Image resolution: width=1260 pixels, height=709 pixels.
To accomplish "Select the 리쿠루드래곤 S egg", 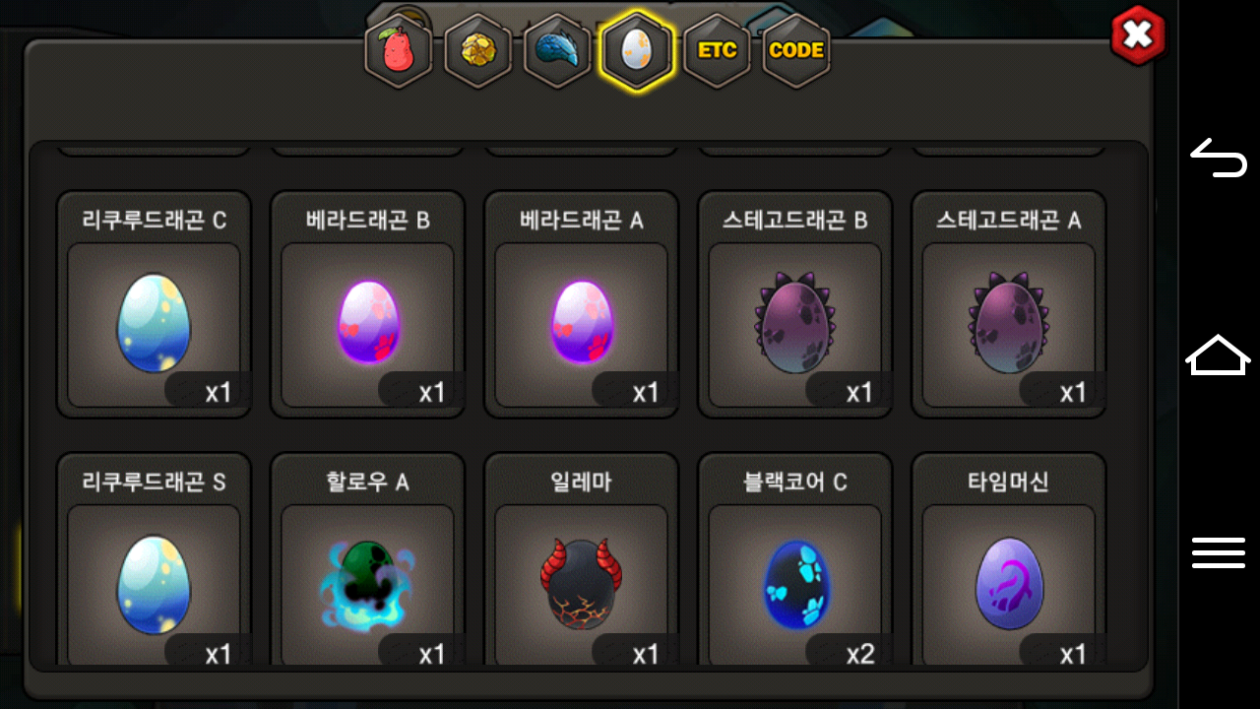I will (154, 559).
